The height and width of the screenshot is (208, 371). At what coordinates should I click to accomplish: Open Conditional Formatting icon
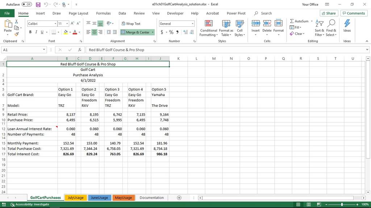pyautogui.click(x=208, y=23)
